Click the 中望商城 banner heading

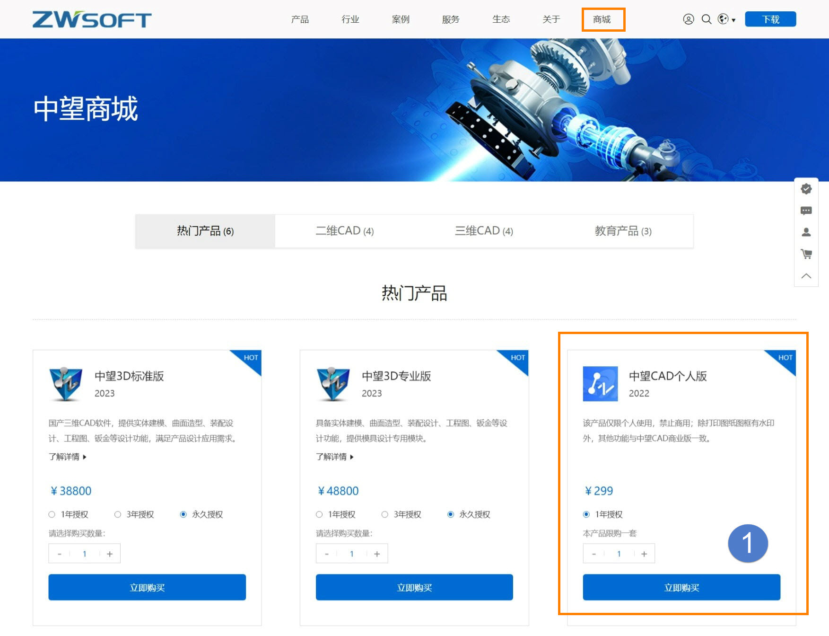click(86, 109)
